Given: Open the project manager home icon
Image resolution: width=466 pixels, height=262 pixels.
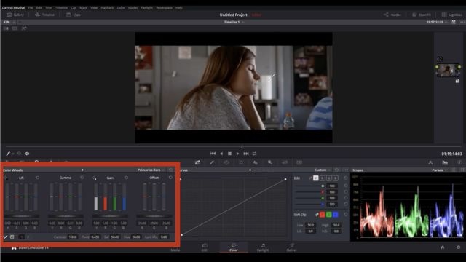Looking at the screenshot, I should pos(443,247).
